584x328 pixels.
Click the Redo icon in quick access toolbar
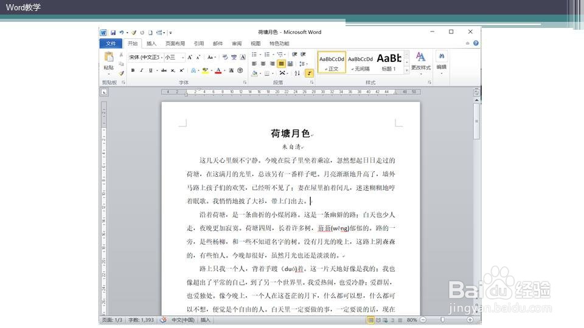click(x=142, y=32)
